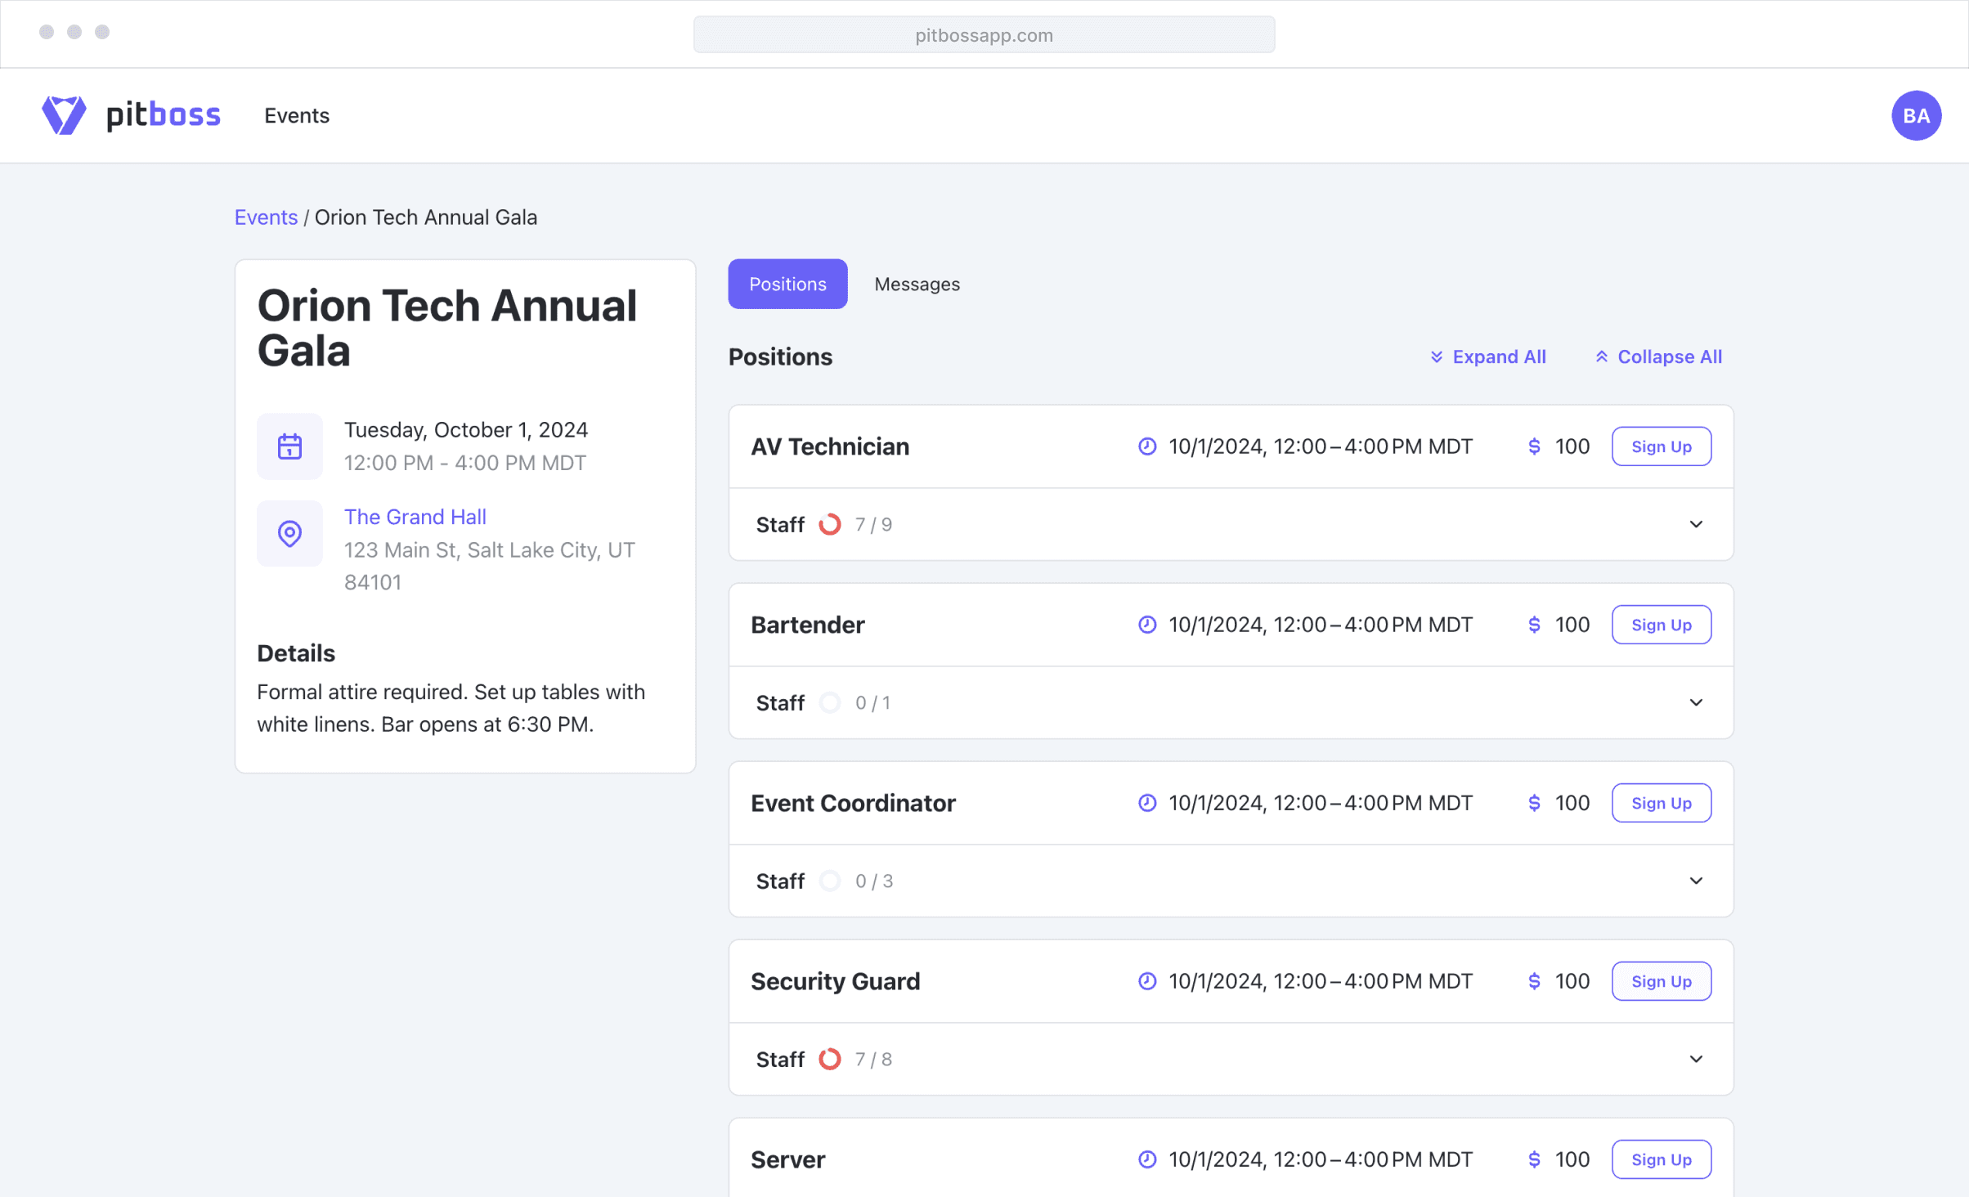Click the calendar date icon
This screenshot has height=1197, width=1969.
[x=289, y=446]
